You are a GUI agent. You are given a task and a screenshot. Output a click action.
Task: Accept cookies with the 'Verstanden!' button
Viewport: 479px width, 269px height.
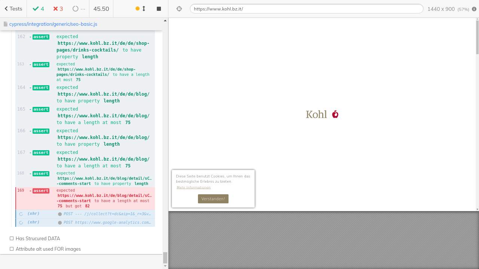click(x=213, y=199)
